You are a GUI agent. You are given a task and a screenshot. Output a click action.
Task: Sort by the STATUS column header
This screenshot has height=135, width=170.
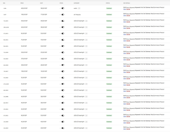108,3
